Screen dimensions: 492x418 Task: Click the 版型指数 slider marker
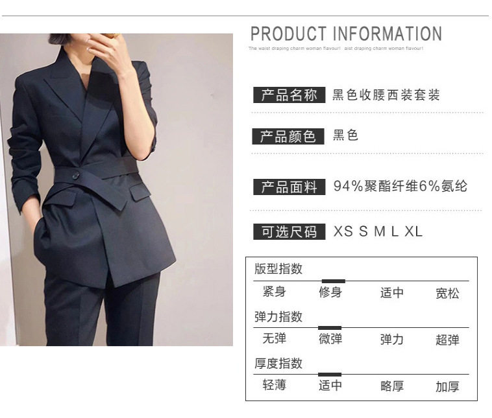pos(334,281)
